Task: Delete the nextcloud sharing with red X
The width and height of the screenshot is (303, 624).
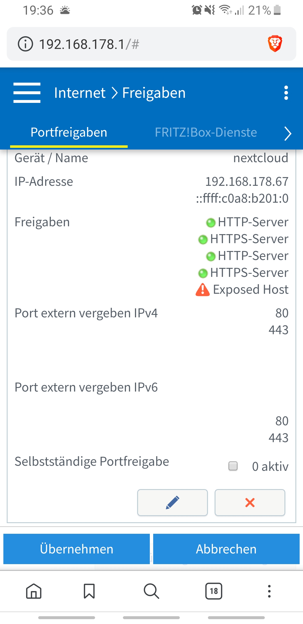Action: tap(250, 503)
